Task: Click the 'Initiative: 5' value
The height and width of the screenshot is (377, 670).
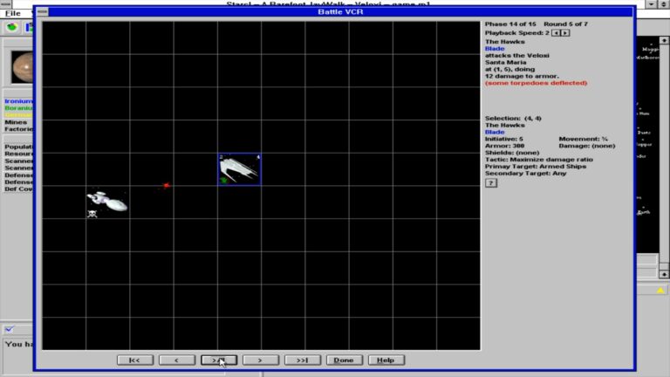Action: (503, 139)
